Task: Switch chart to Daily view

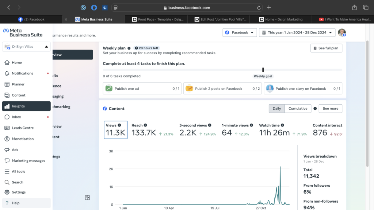Action: coord(277,109)
